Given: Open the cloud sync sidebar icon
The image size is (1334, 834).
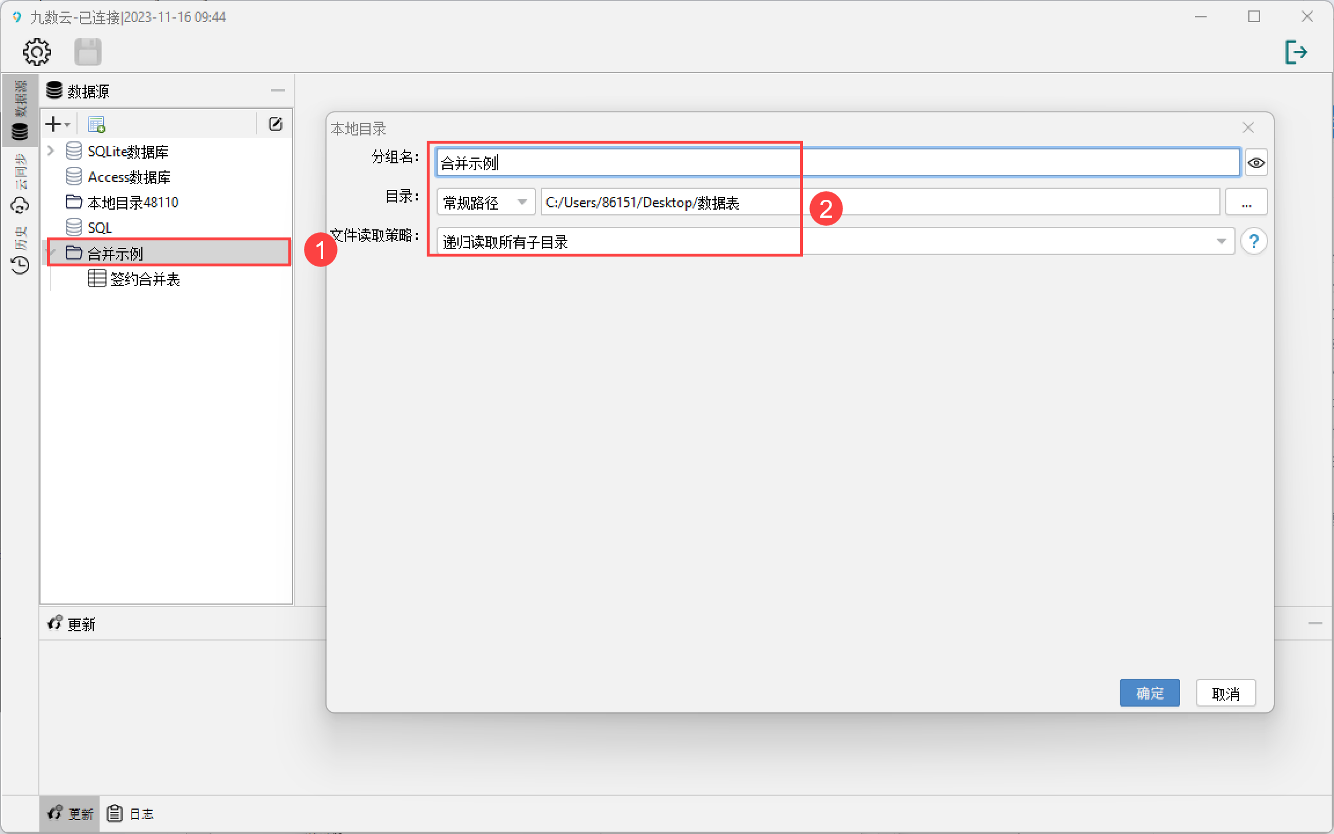Looking at the screenshot, I should [20, 206].
